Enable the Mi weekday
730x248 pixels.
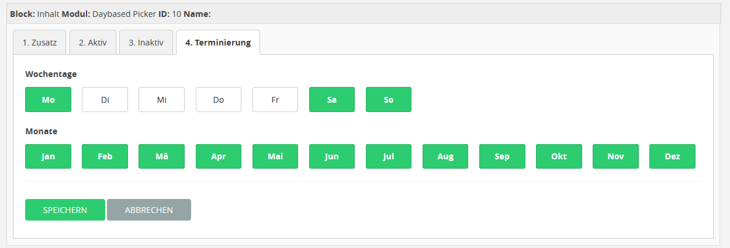162,100
